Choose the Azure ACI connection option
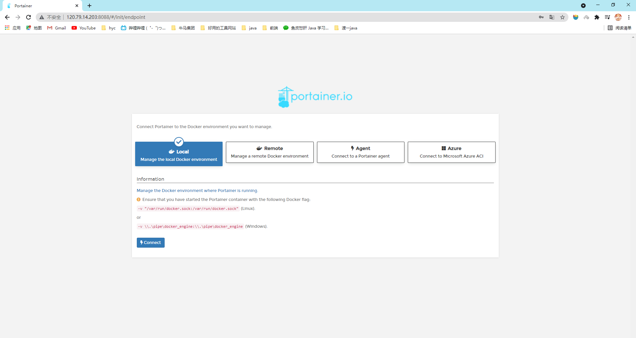 [x=451, y=152]
